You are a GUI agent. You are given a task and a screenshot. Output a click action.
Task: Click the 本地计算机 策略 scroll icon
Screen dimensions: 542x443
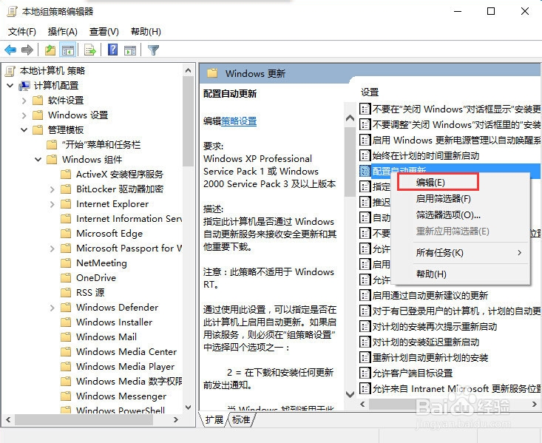click(10, 71)
